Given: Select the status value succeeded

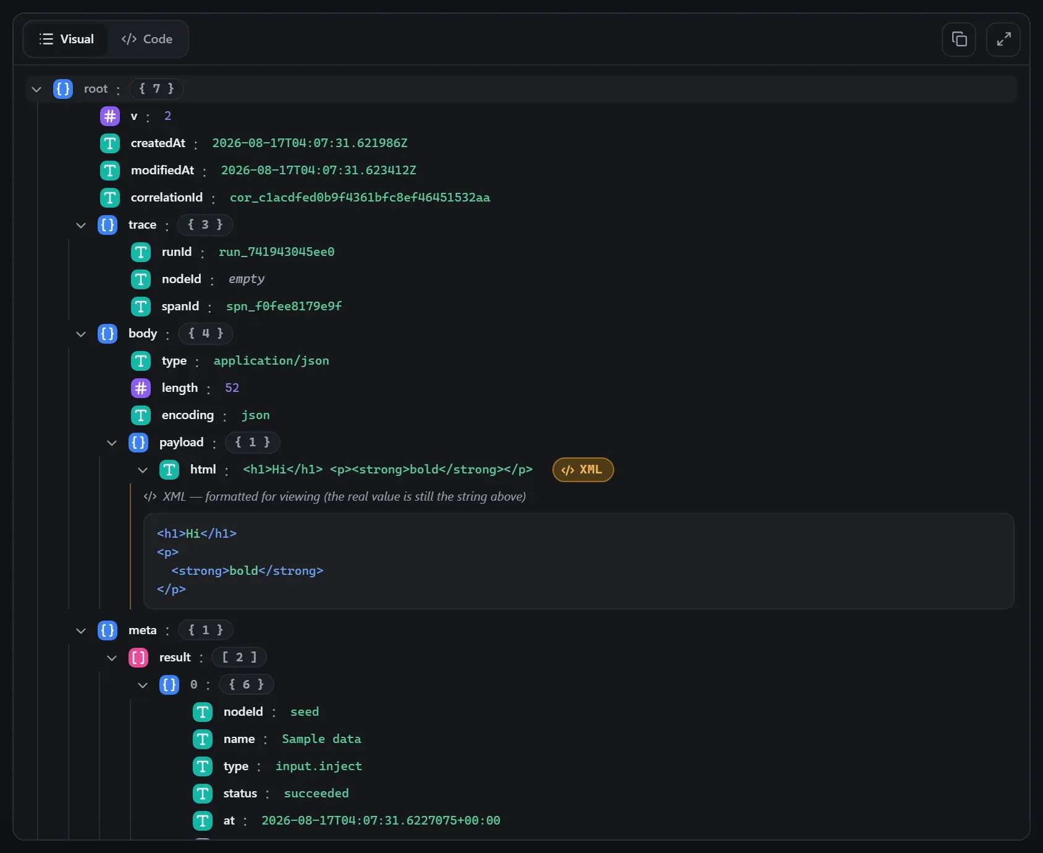Looking at the screenshot, I should [316, 794].
